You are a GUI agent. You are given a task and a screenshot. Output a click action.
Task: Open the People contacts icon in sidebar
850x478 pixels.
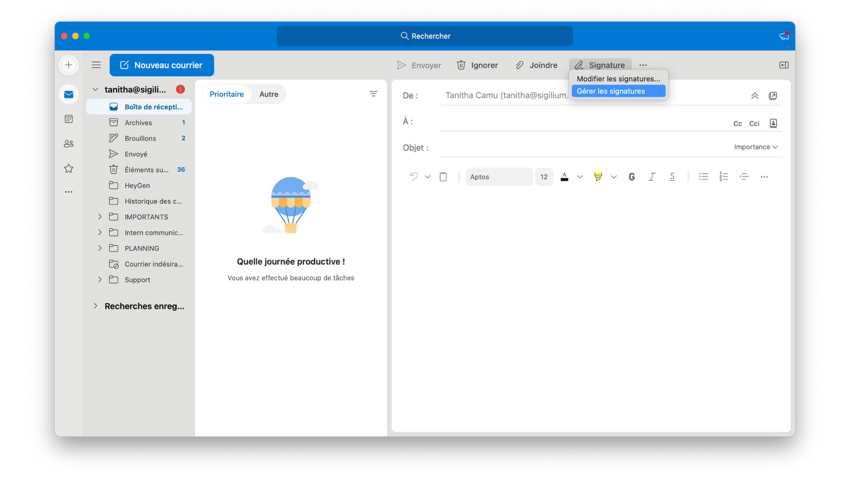[69, 144]
